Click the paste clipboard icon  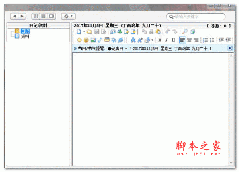(158, 31)
